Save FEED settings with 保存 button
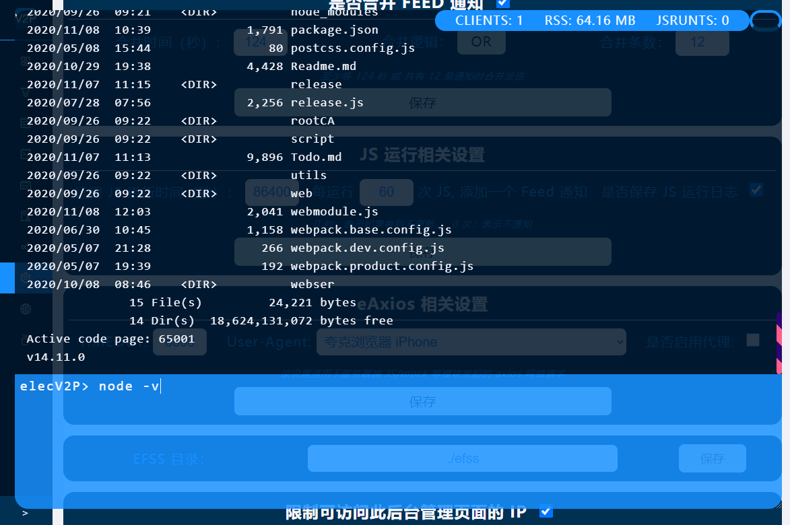Viewport: 790px width, 525px height. tap(423, 103)
